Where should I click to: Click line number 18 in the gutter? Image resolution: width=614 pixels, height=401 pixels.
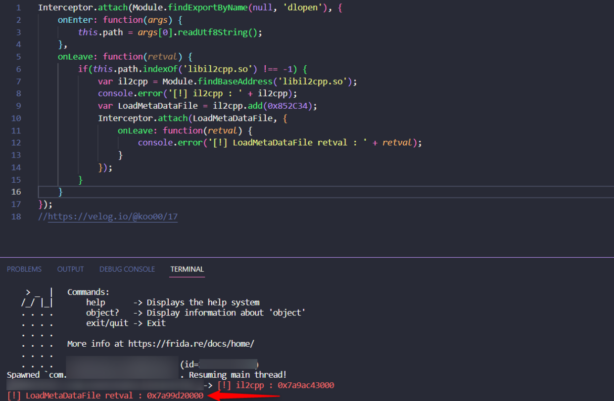click(x=16, y=216)
